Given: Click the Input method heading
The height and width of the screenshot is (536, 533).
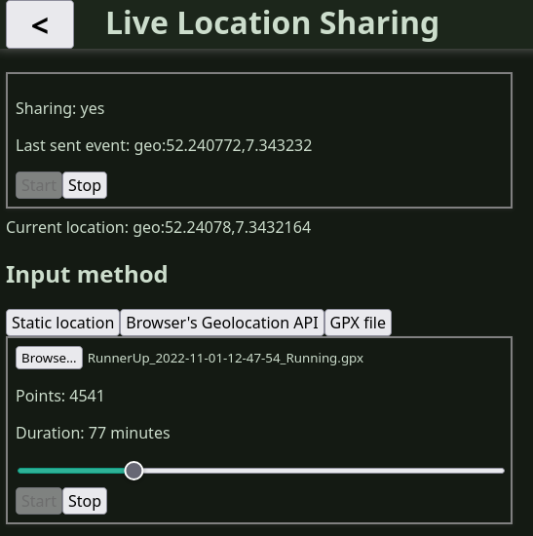Looking at the screenshot, I should pyautogui.click(x=87, y=275).
